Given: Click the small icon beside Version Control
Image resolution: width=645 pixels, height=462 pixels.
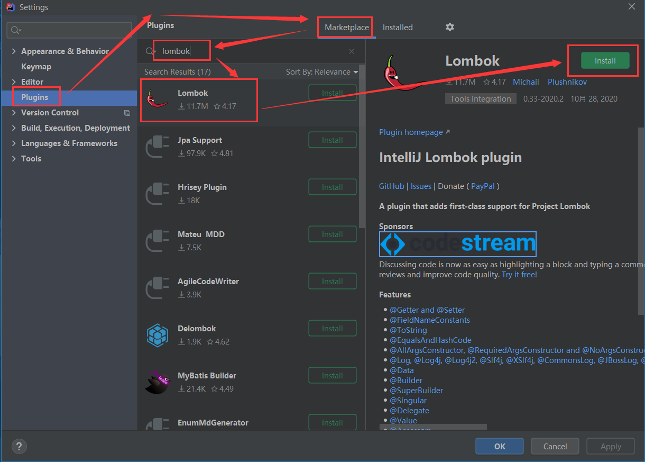Looking at the screenshot, I should (x=126, y=113).
